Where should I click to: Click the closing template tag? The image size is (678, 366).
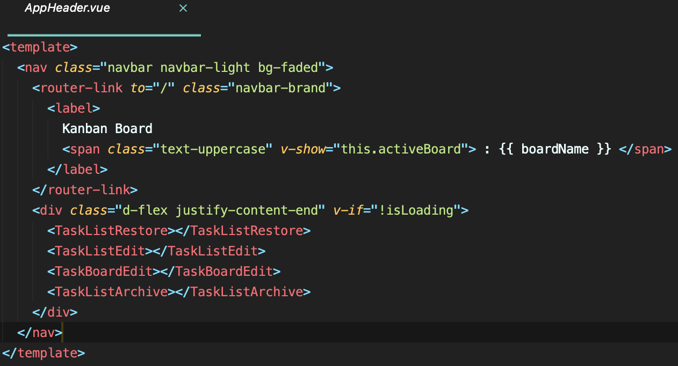pos(42,353)
